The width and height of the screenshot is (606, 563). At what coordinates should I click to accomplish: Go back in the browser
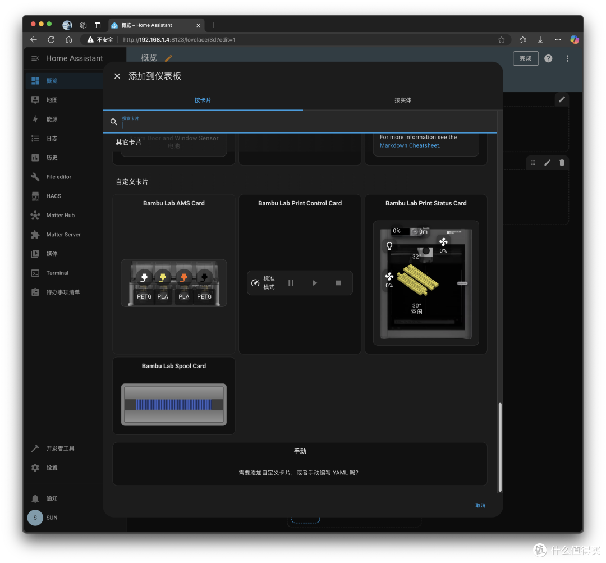click(34, 39)
